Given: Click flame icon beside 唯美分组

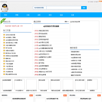Looking at the screenshot, I should [x=4, y=58].
